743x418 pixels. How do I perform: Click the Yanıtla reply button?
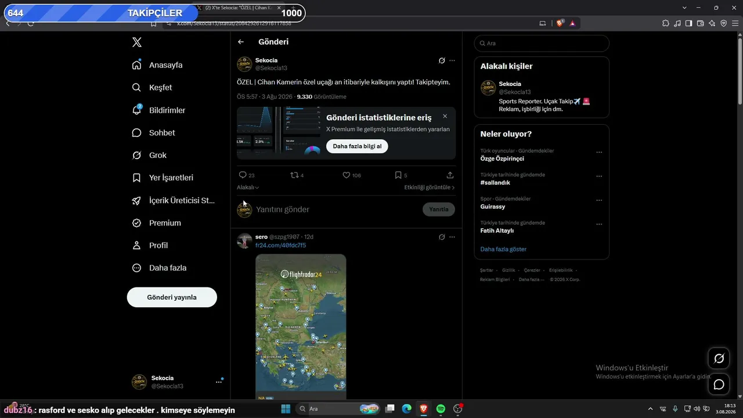pyautogui.click(x=439, y=210)
